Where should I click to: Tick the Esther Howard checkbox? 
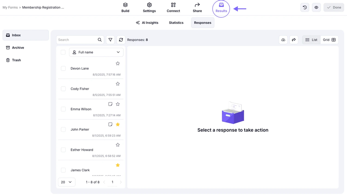coord(63,150)
